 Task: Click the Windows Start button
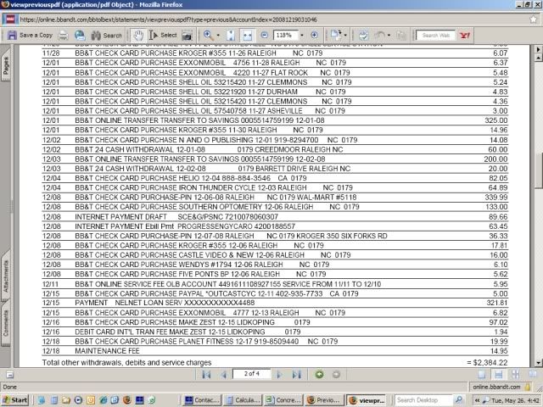pyautogui.click(x=14, y=400)
